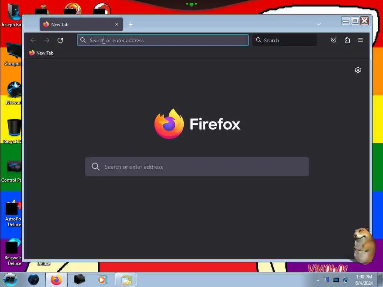Screen dimensions: 383x287
Task: Focus the toolbar Search box
Action: point(285,40)
